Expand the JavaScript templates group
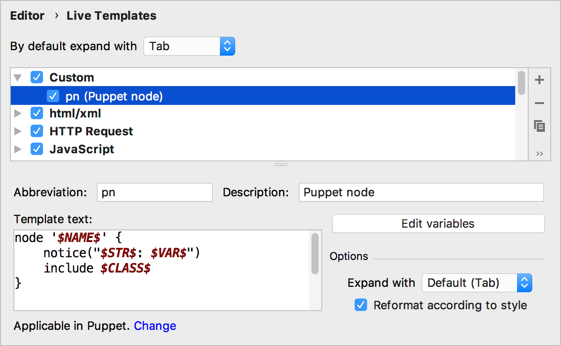The width and height of the screenshot is (561, 346). [x=17, y=149]
